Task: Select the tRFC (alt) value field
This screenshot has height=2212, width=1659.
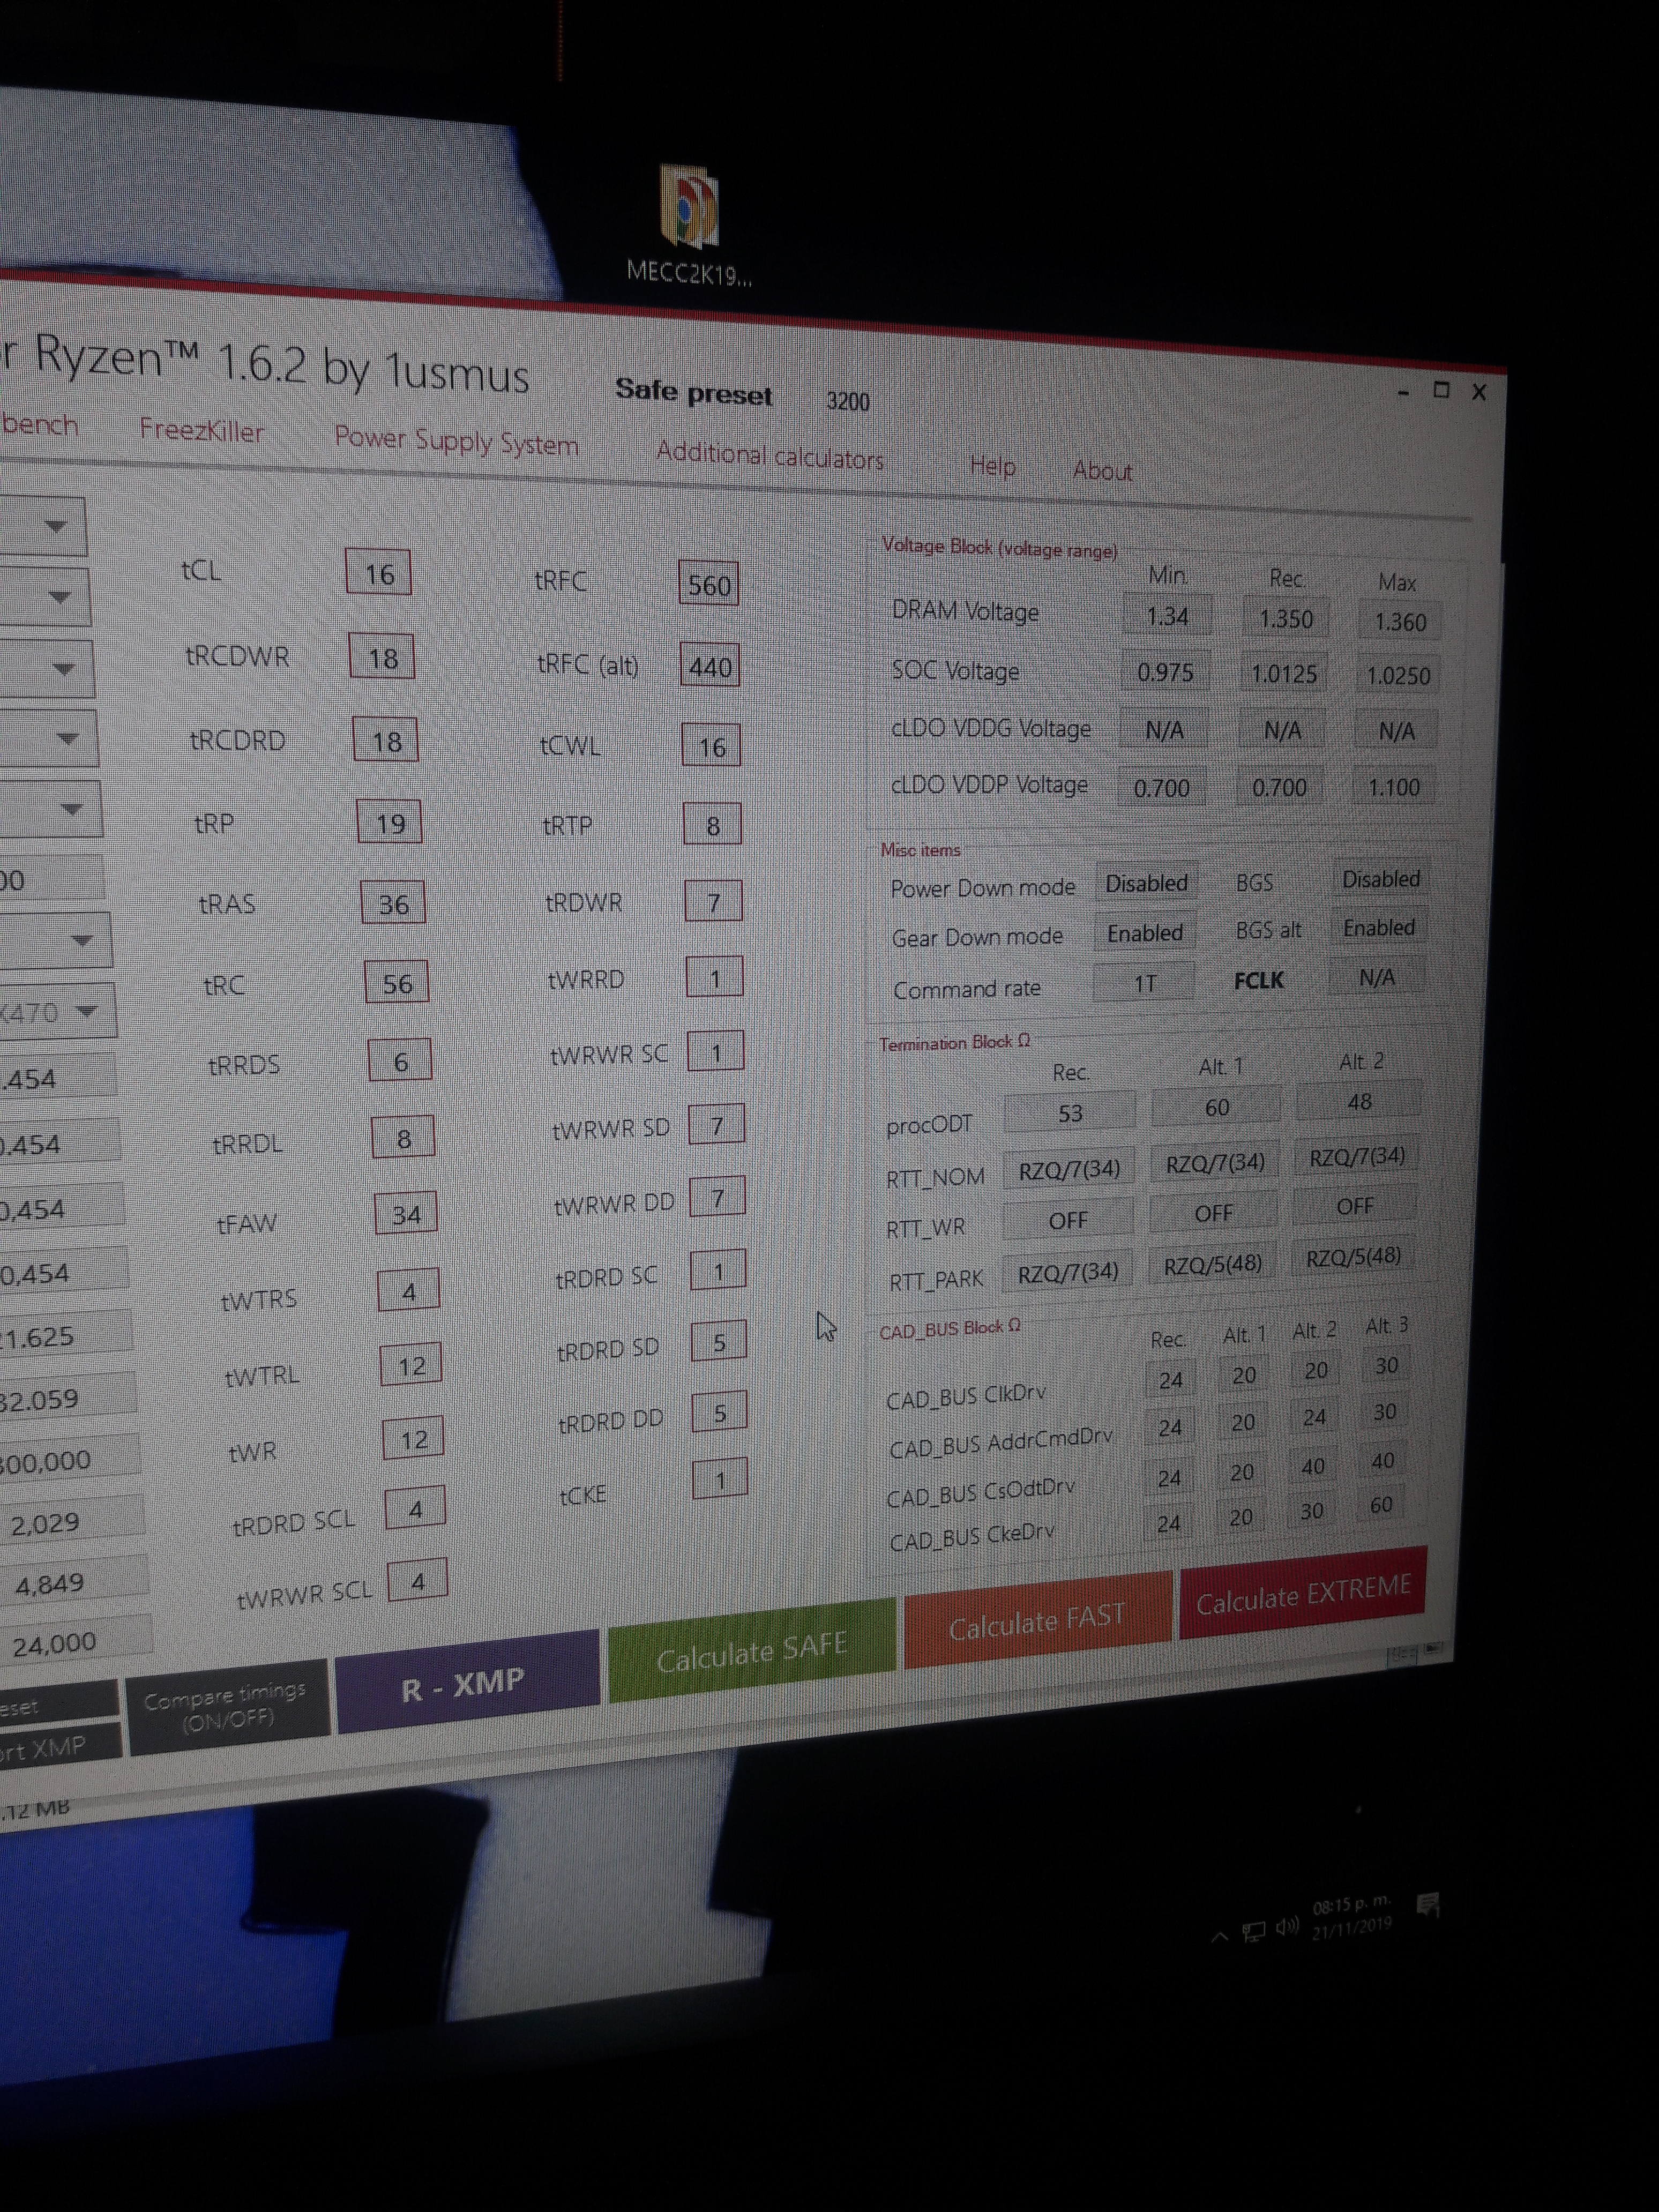Action: pyautogui.click(x=710, y=666)
